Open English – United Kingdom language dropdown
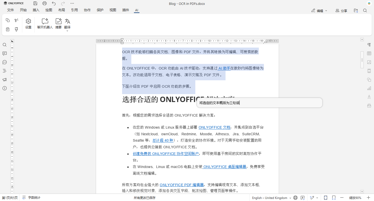Image resolution: width=374 pixels, height=201 pixels. point(272,198)
